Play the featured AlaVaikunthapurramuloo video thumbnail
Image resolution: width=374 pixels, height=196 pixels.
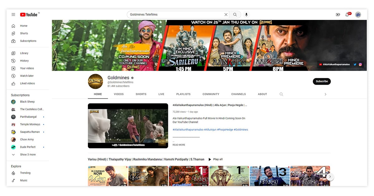click(128, 126)
